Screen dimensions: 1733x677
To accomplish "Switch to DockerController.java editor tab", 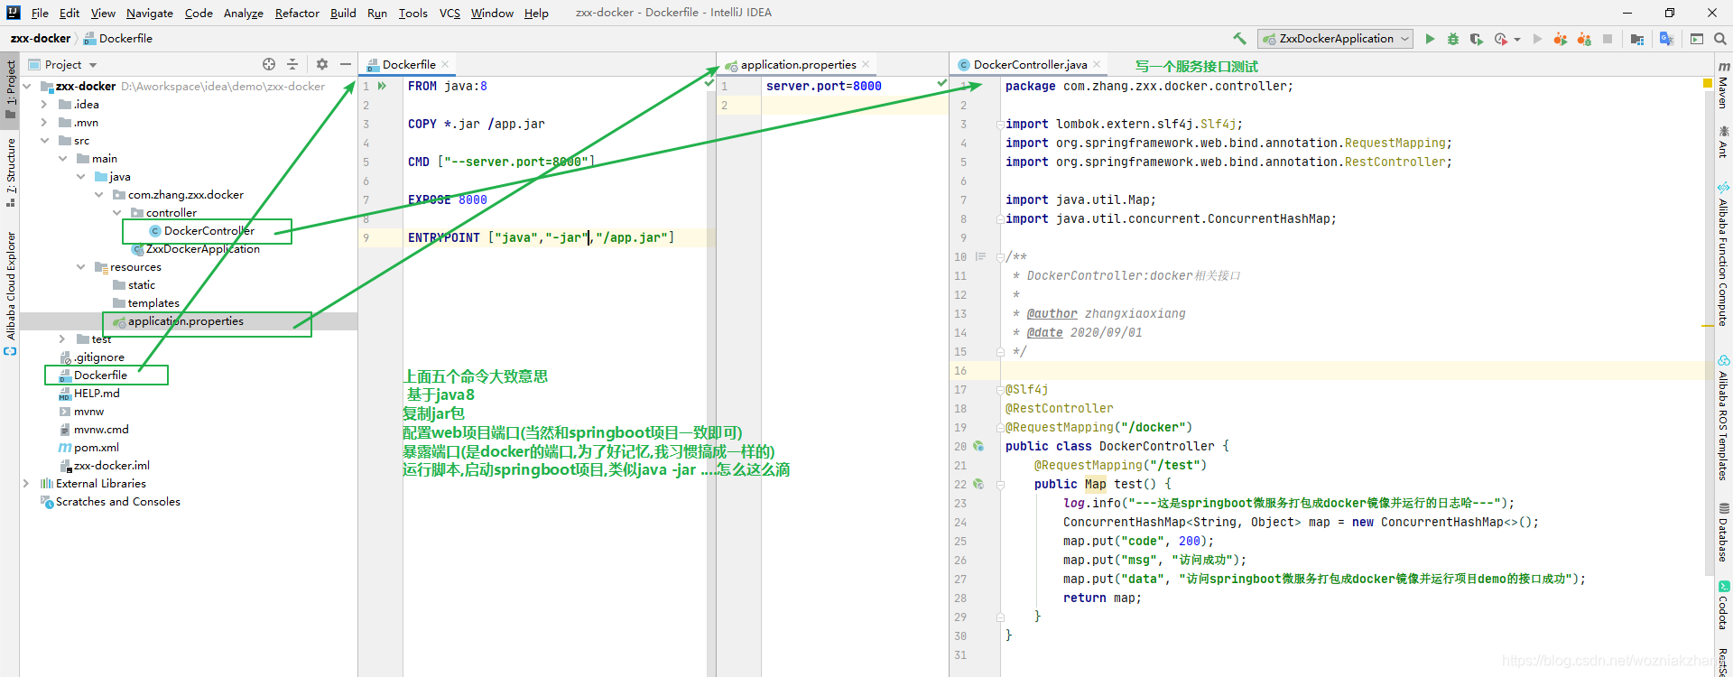I will 1030,64.
